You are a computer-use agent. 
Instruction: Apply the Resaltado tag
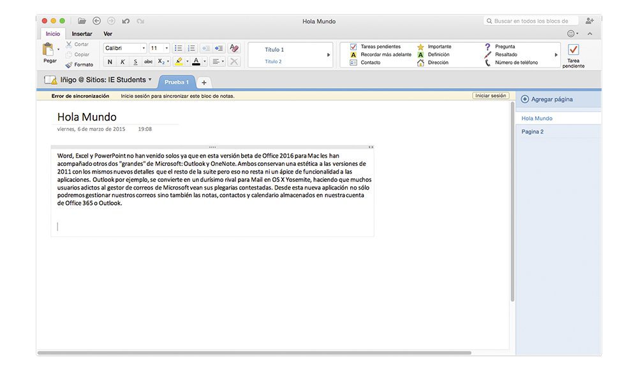[501, 54]
